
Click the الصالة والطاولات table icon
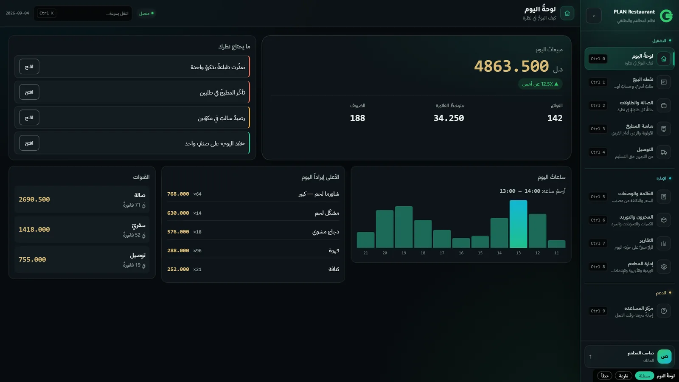(x=664, y=105)
